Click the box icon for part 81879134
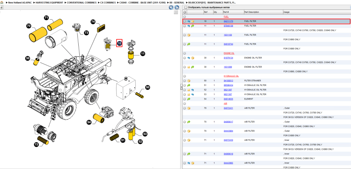Screen dimensions: 351x169 point(192,58)
